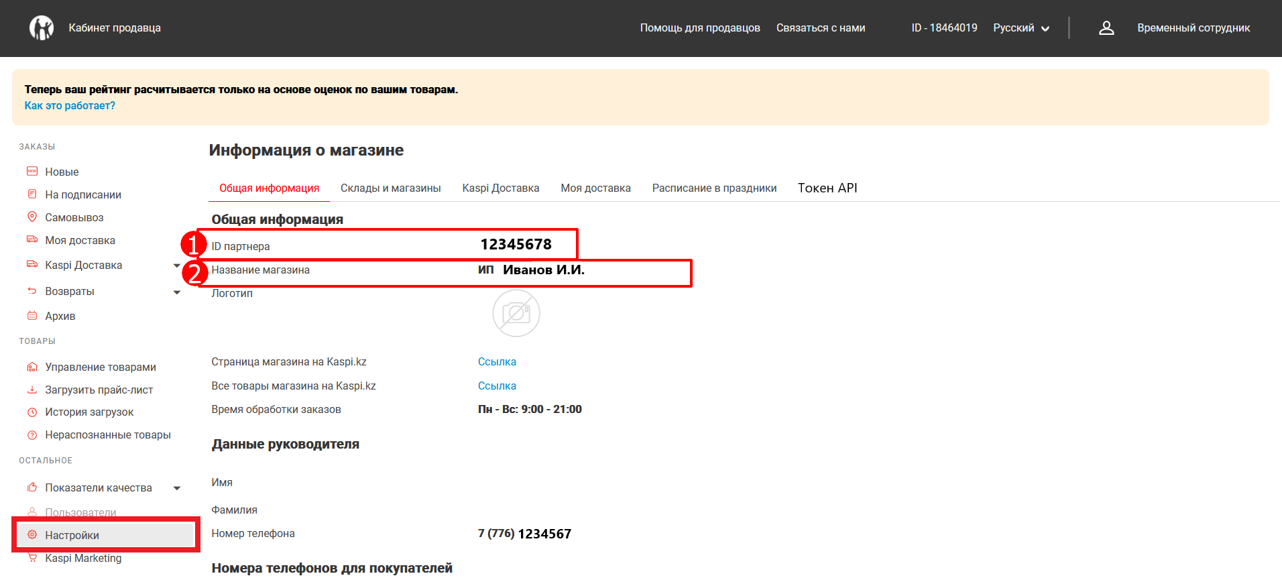Open the Русский language dropdown

[x=1021, y=28]
